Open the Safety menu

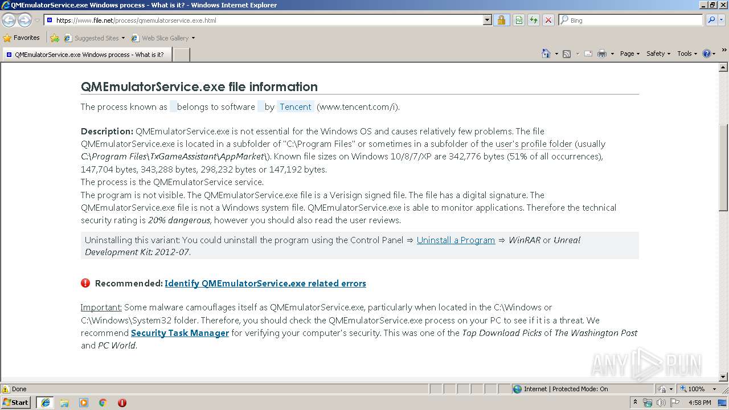(658, 54)
